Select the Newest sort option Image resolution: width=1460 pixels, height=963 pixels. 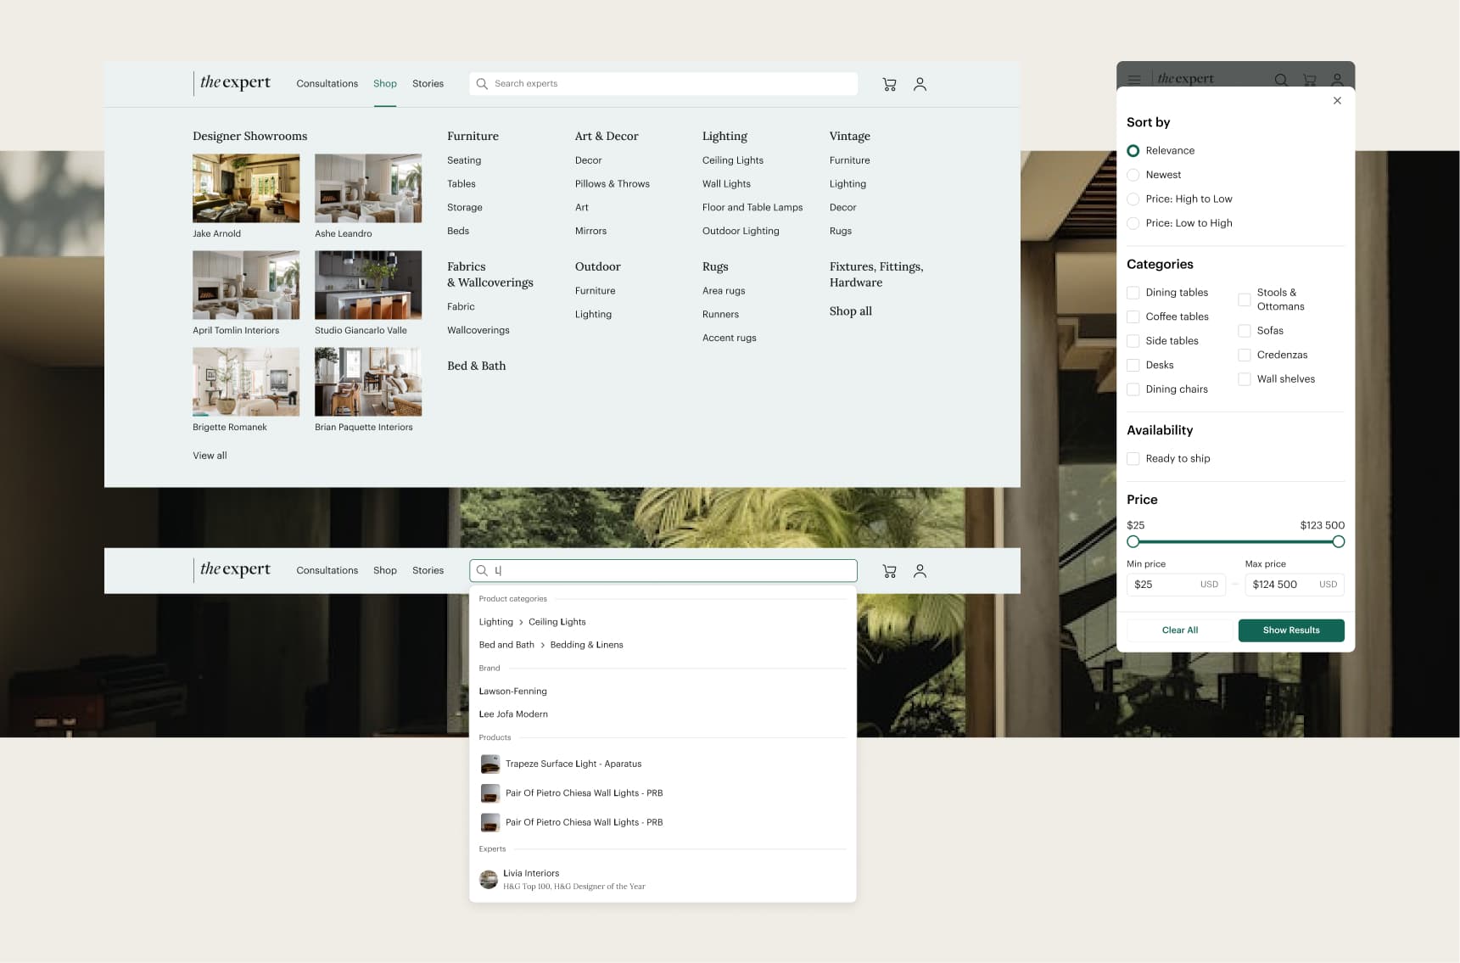coord(1133,174)
